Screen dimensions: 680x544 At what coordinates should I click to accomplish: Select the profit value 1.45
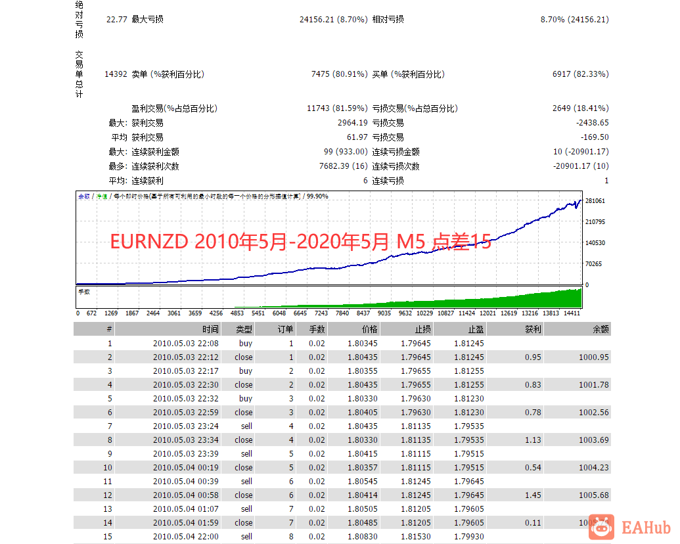pos(533,495)
